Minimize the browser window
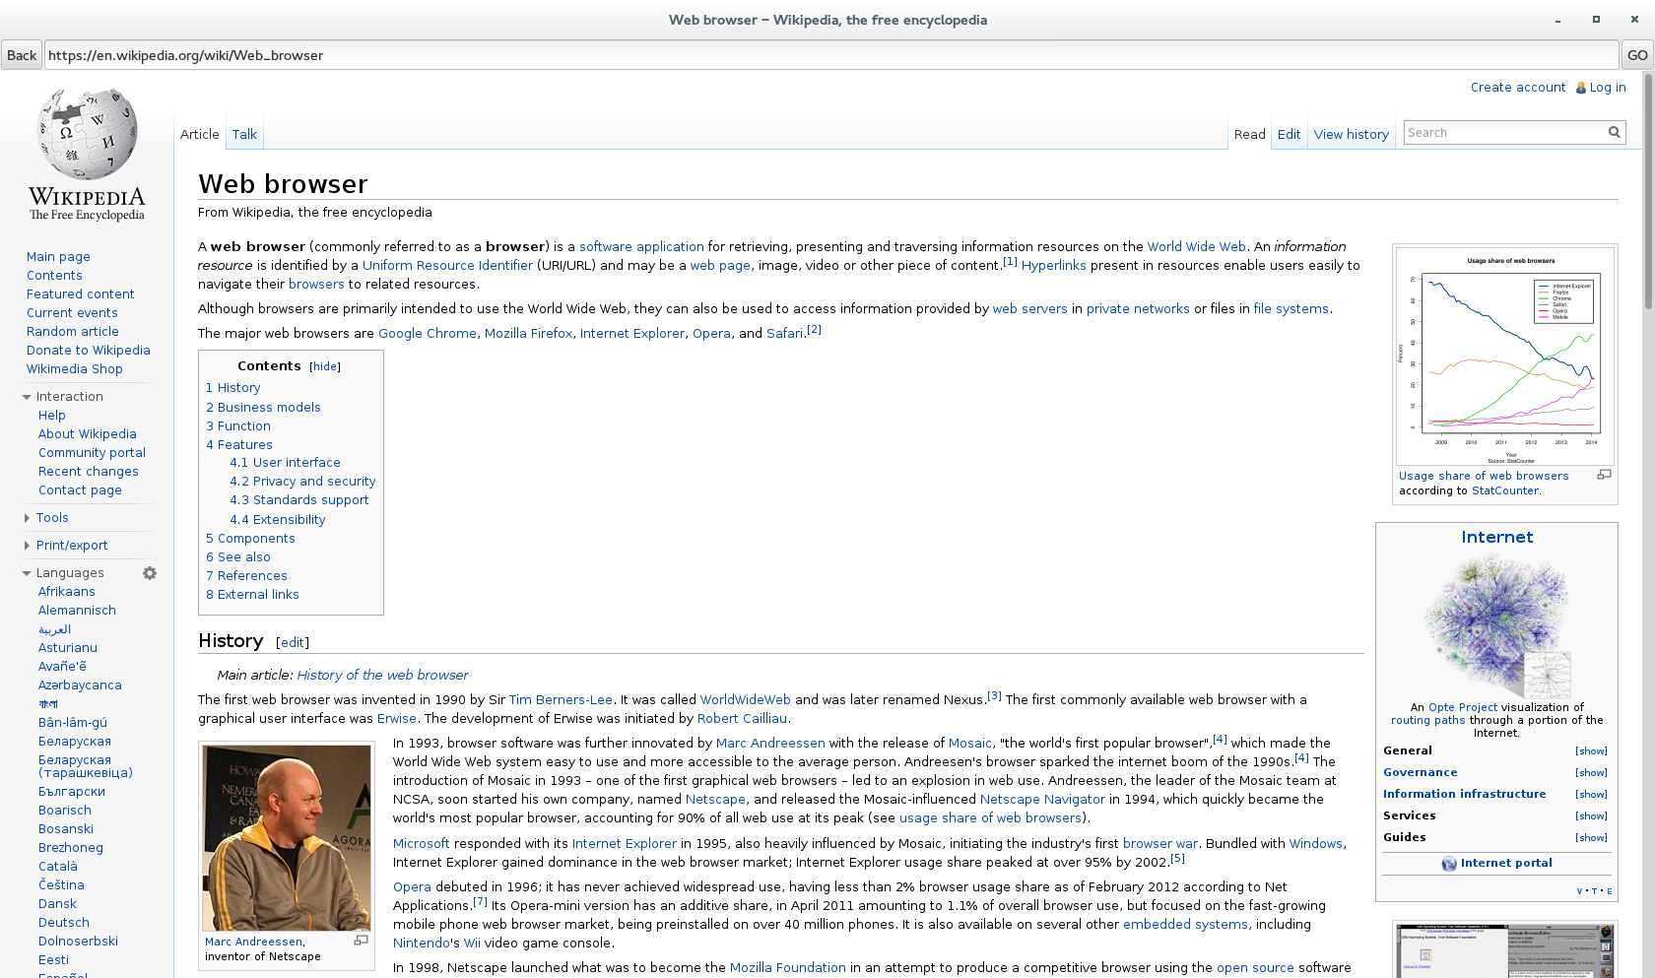The image size is (1655, 978). pos(1557,20)
